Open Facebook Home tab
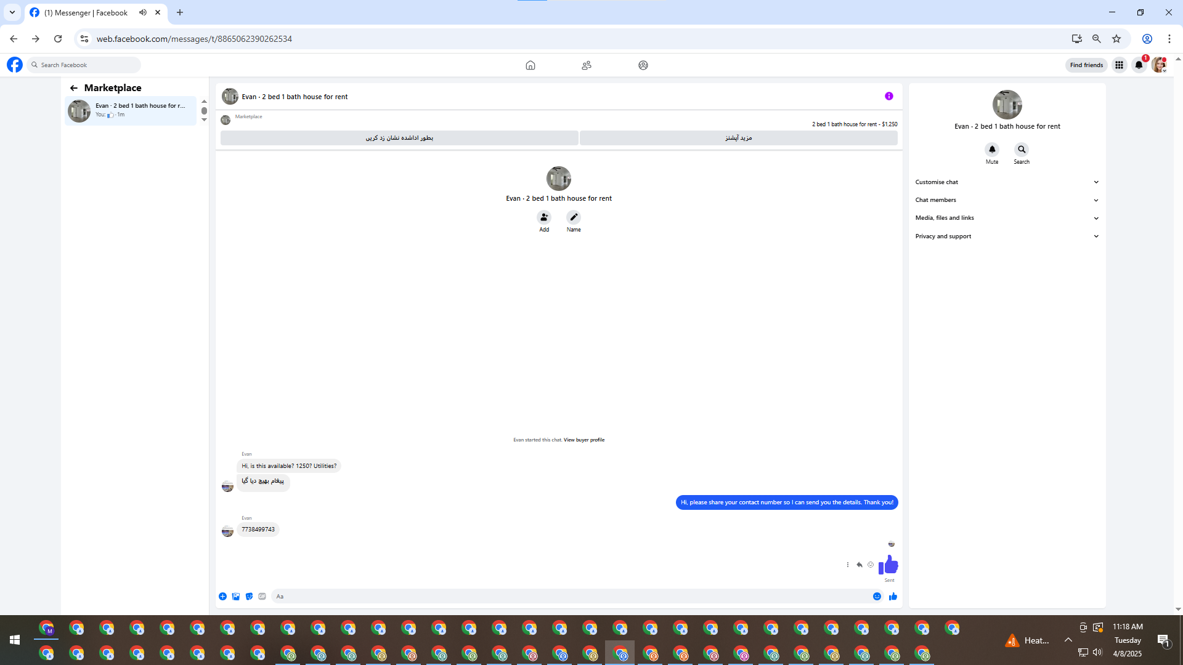 [530, 65]
